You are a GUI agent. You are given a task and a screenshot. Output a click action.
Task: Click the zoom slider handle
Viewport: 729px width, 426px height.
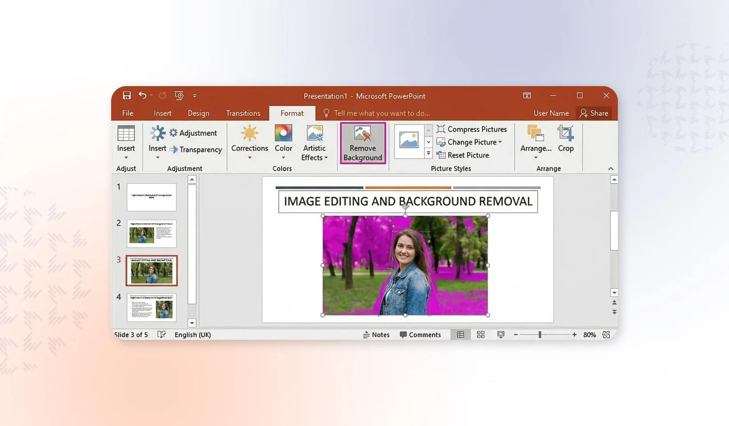[x=540, y=335]
